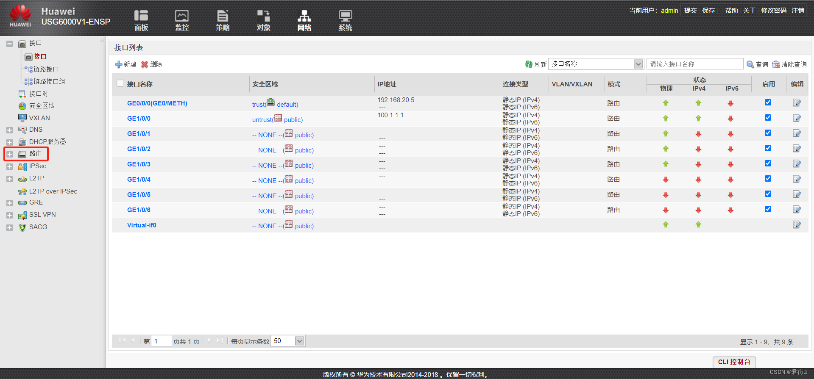The width and height of the screenshot is (814, 379).
Task: Click the page number input field
Action: (161, 341)
